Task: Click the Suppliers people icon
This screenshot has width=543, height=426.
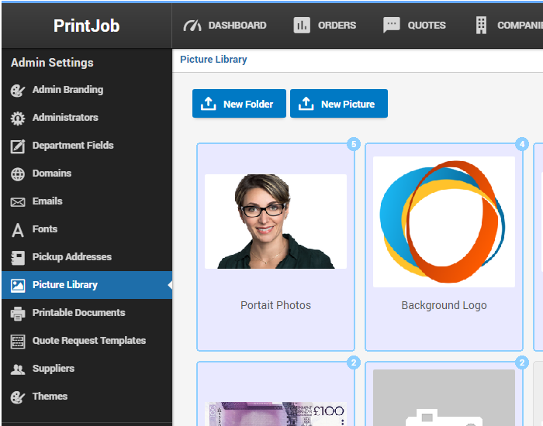Action: coord(17,369)
